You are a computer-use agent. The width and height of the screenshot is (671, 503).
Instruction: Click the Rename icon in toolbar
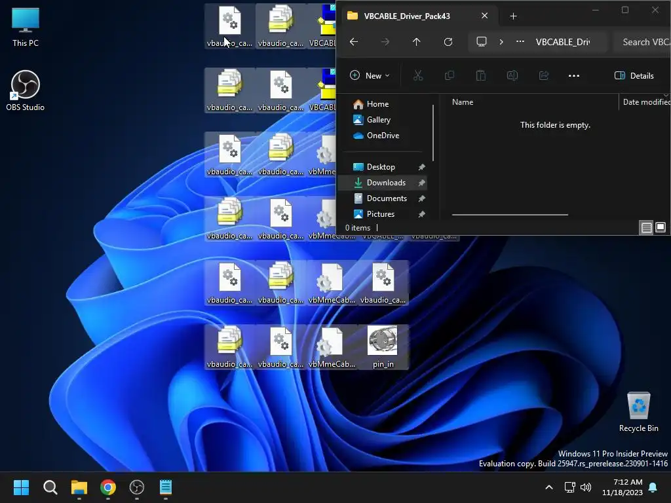tap(512, 76)
